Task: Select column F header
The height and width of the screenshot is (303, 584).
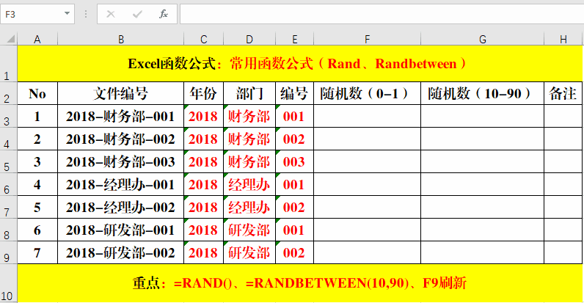Action: [x=368, y=39]
